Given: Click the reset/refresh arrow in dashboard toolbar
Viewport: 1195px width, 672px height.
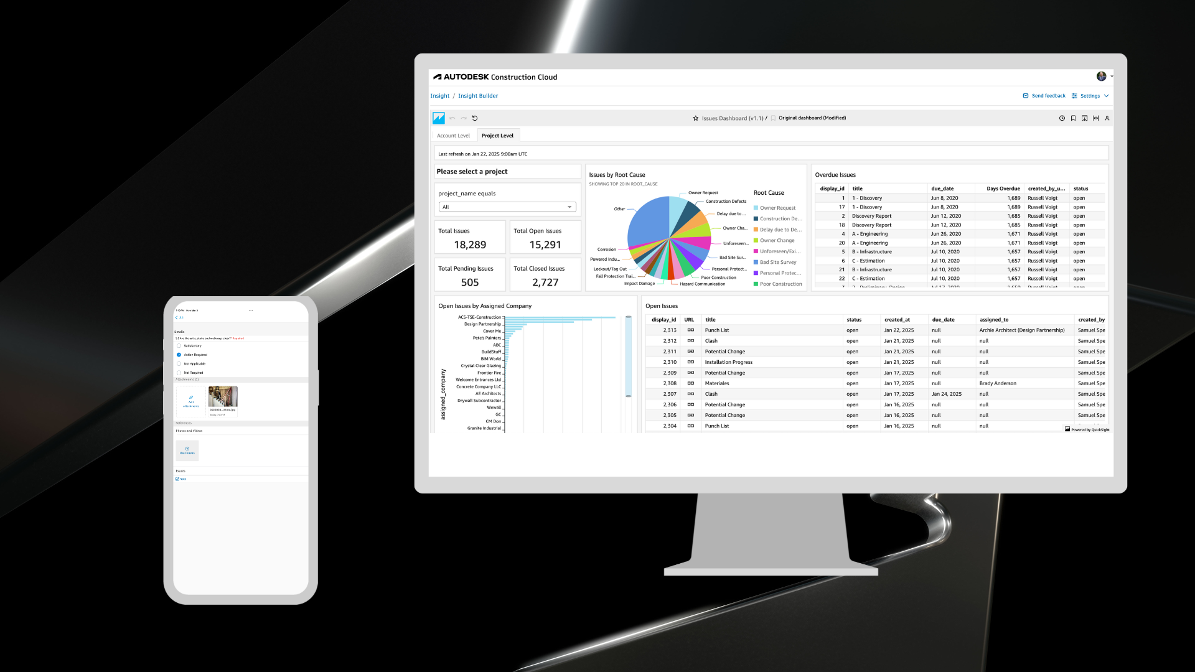Looking at the screenshot, I should coord(475,118).
